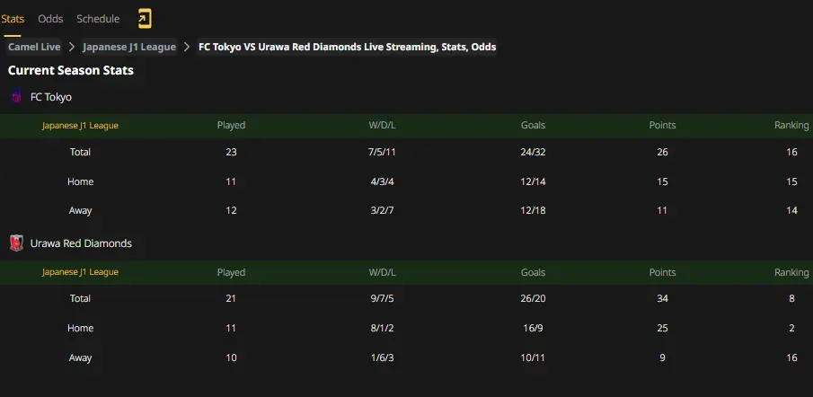Click the yellow open-in-new-window icon

click(x=145, y=19)
